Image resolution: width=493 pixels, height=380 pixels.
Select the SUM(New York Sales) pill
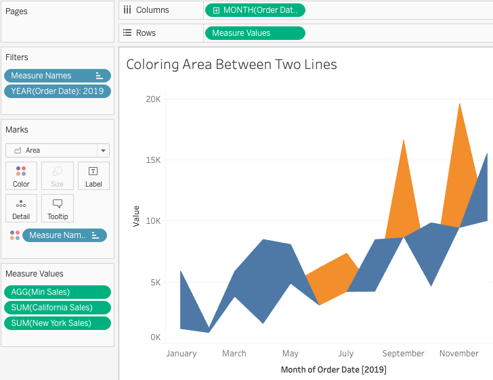[58, 323]
